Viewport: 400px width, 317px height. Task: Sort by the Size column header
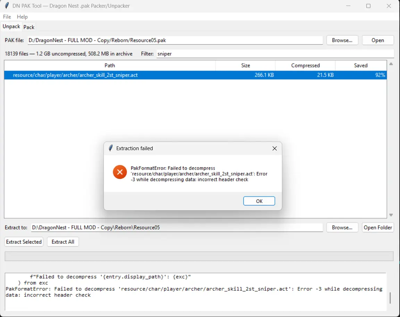245,65
